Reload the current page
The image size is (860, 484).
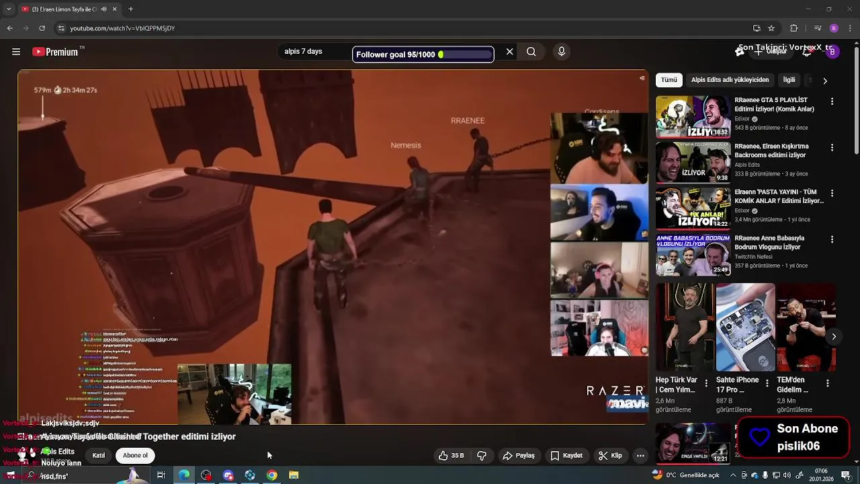(x=42, y=28)
